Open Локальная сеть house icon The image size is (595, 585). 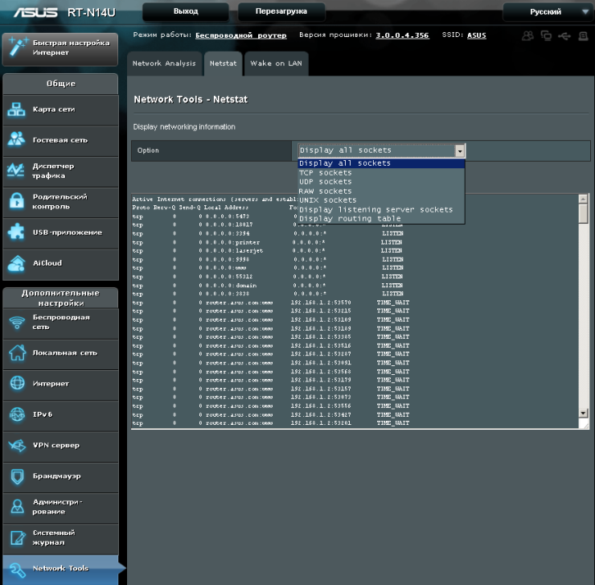coord(17,352)
